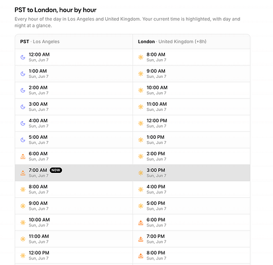Click the sunset icon next to London 6:00 PM
273x265 pixels.
[140, 222]
